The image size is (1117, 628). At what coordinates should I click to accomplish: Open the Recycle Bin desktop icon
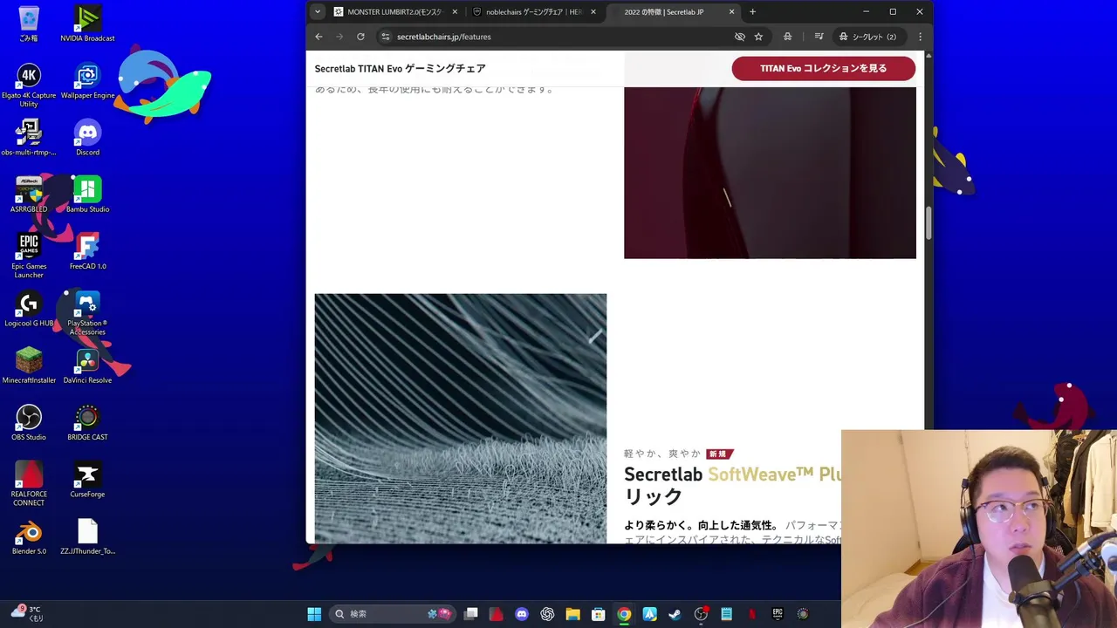(x=29, y=24)
